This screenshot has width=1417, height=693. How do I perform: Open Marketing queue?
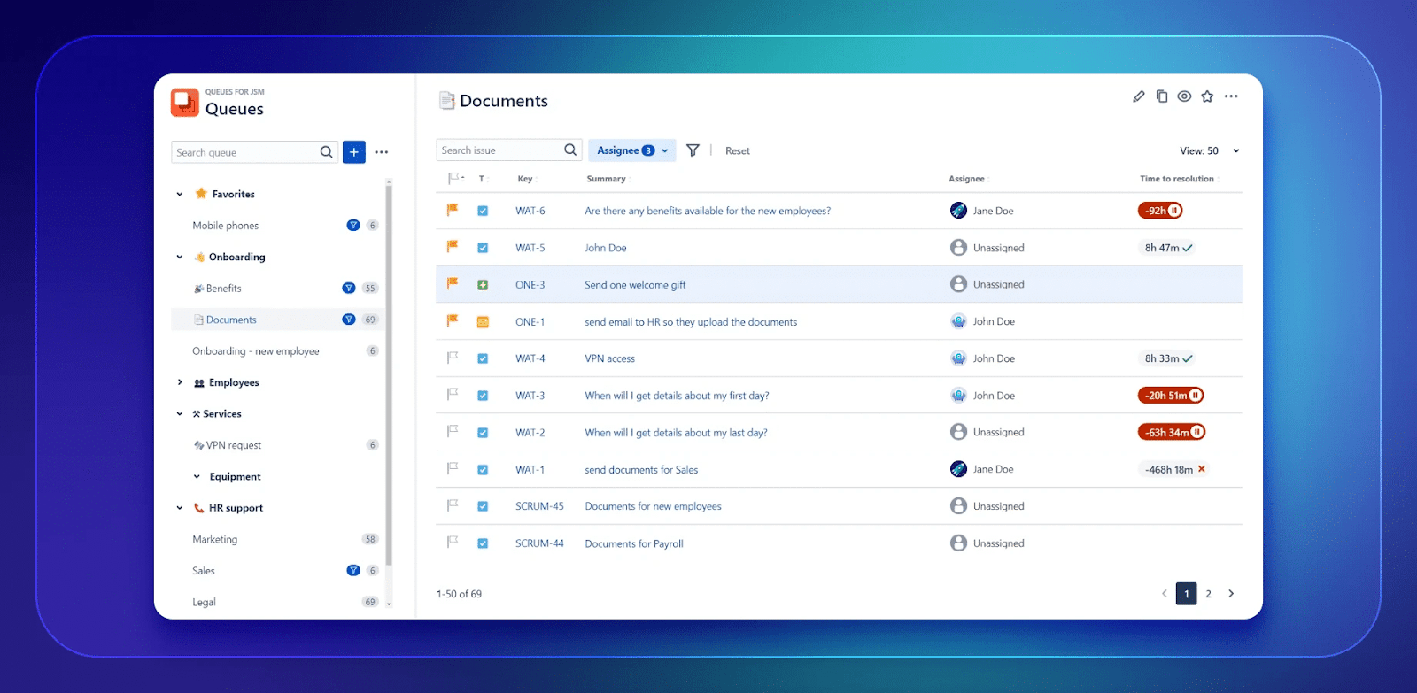click(215, 539)
